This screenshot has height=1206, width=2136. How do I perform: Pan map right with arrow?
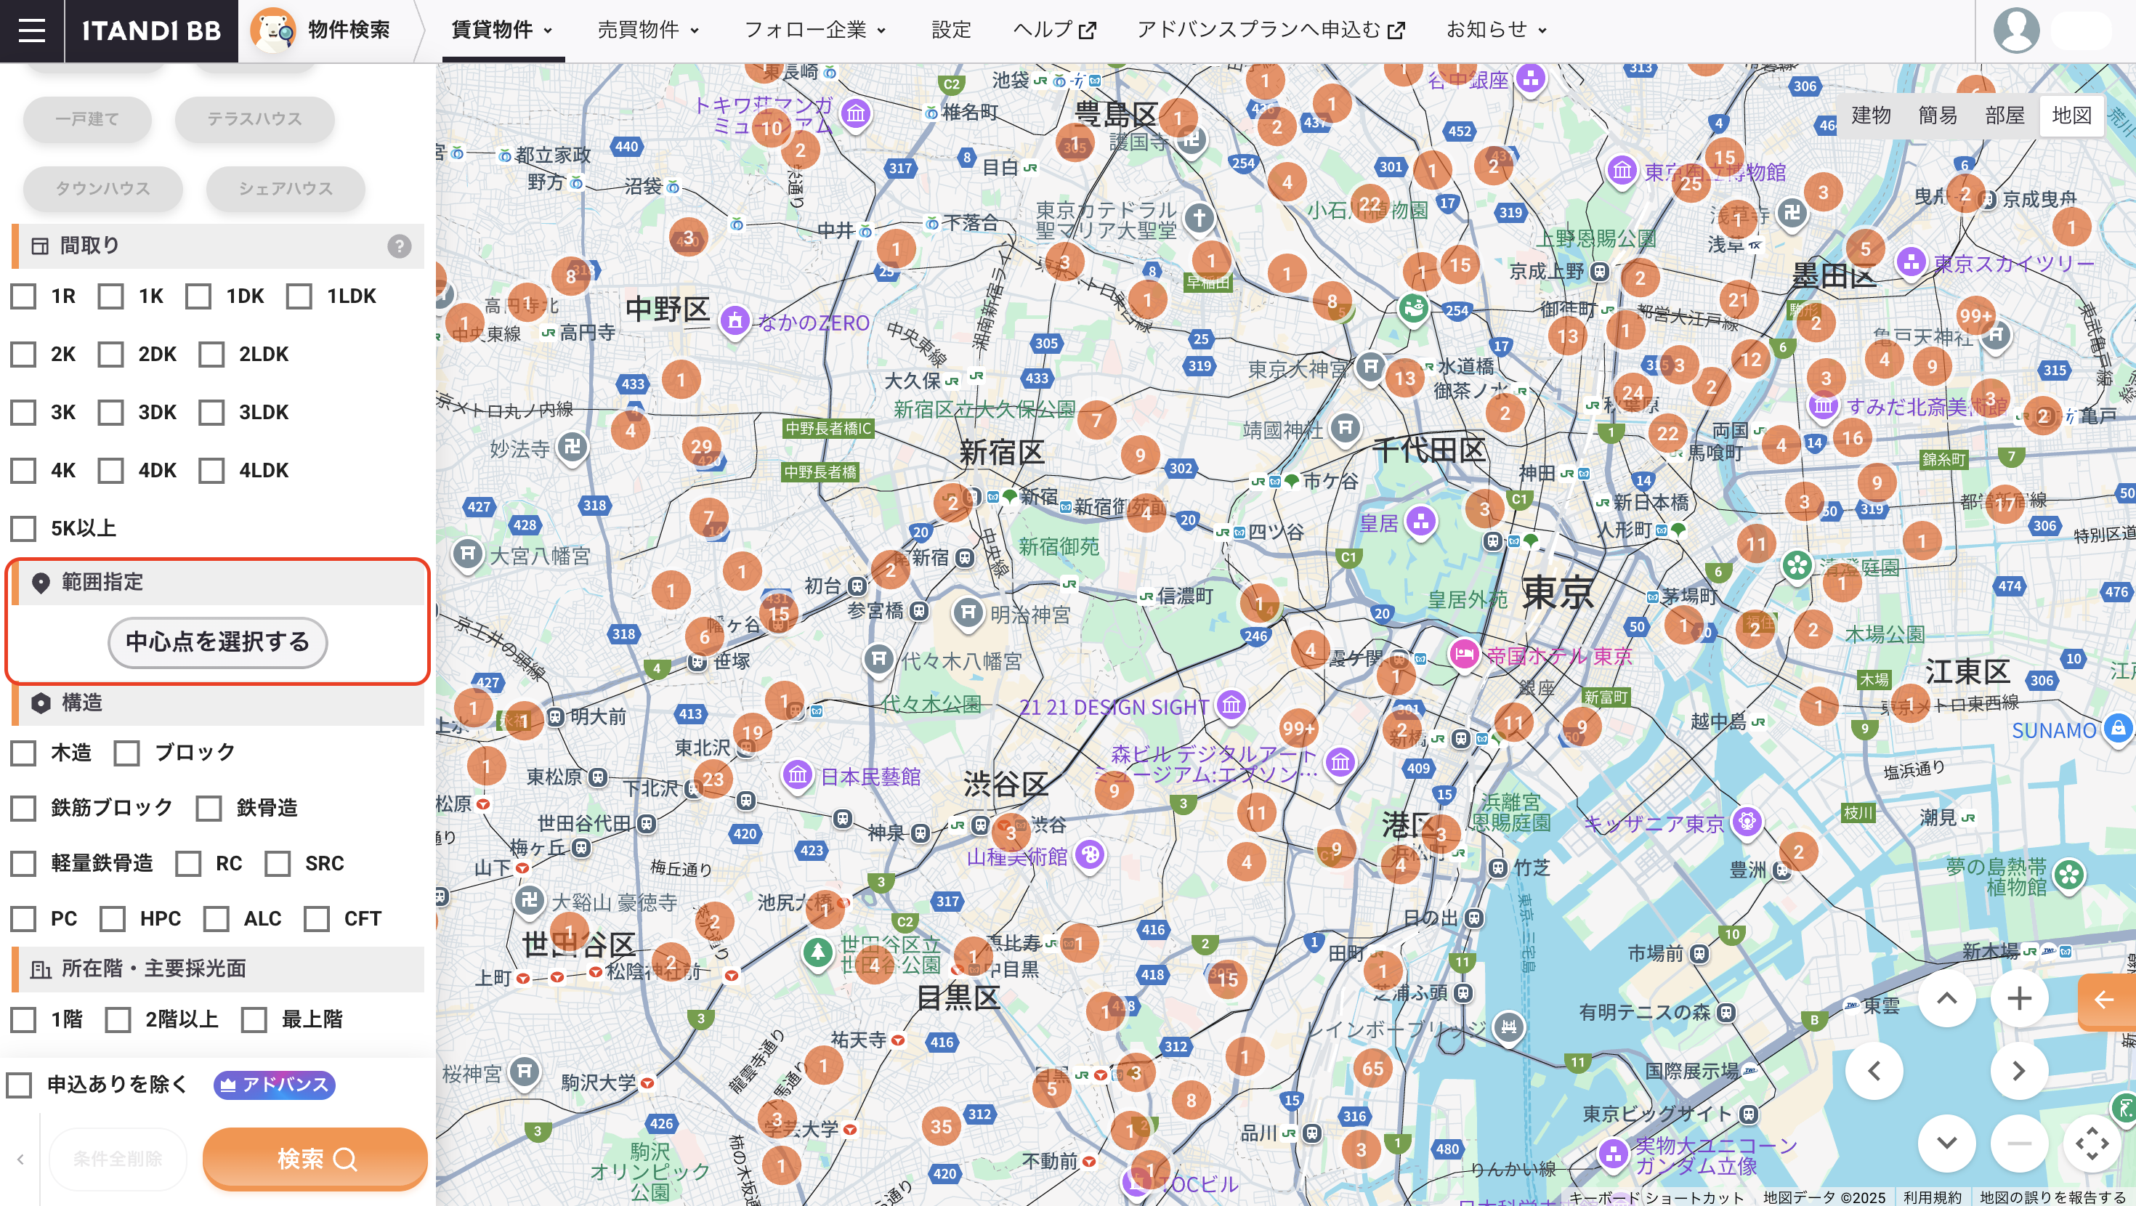(x=2019, y=1071)
